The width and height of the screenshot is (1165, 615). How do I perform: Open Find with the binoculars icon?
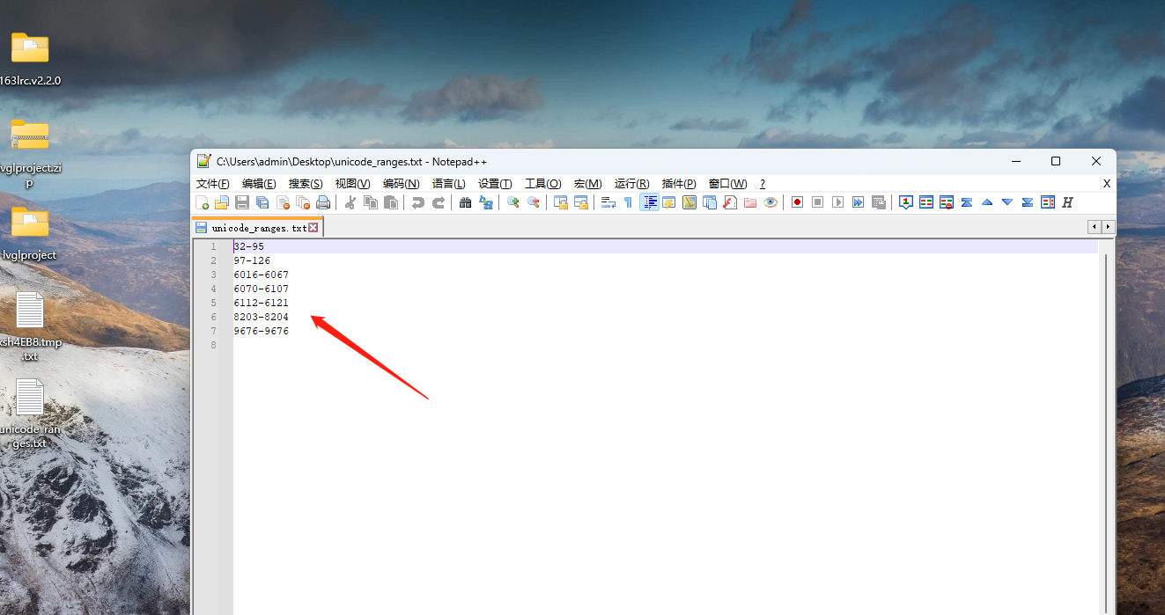click(x=466, y=202)
